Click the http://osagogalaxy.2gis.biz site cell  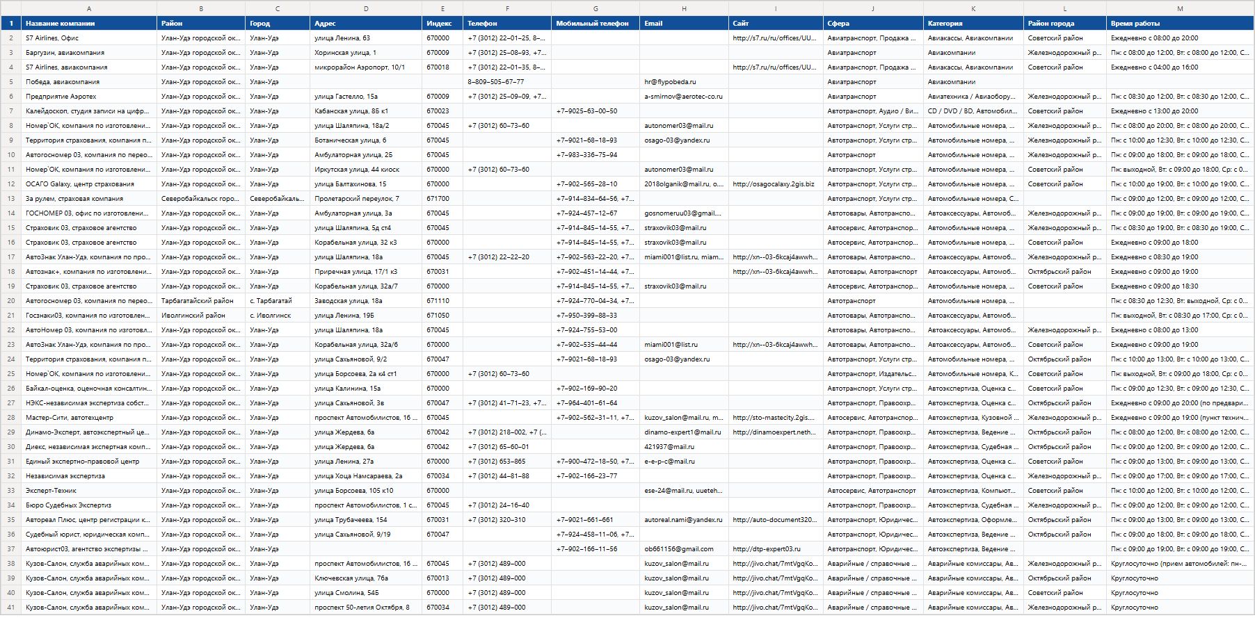tap(776, 184)
